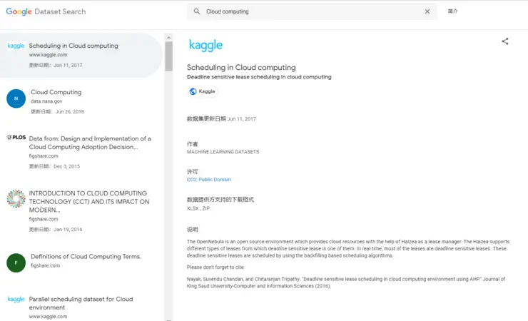Select Scheduling in Cloud computing result
This screenshot has width=528, height=321.
(81, 55)
